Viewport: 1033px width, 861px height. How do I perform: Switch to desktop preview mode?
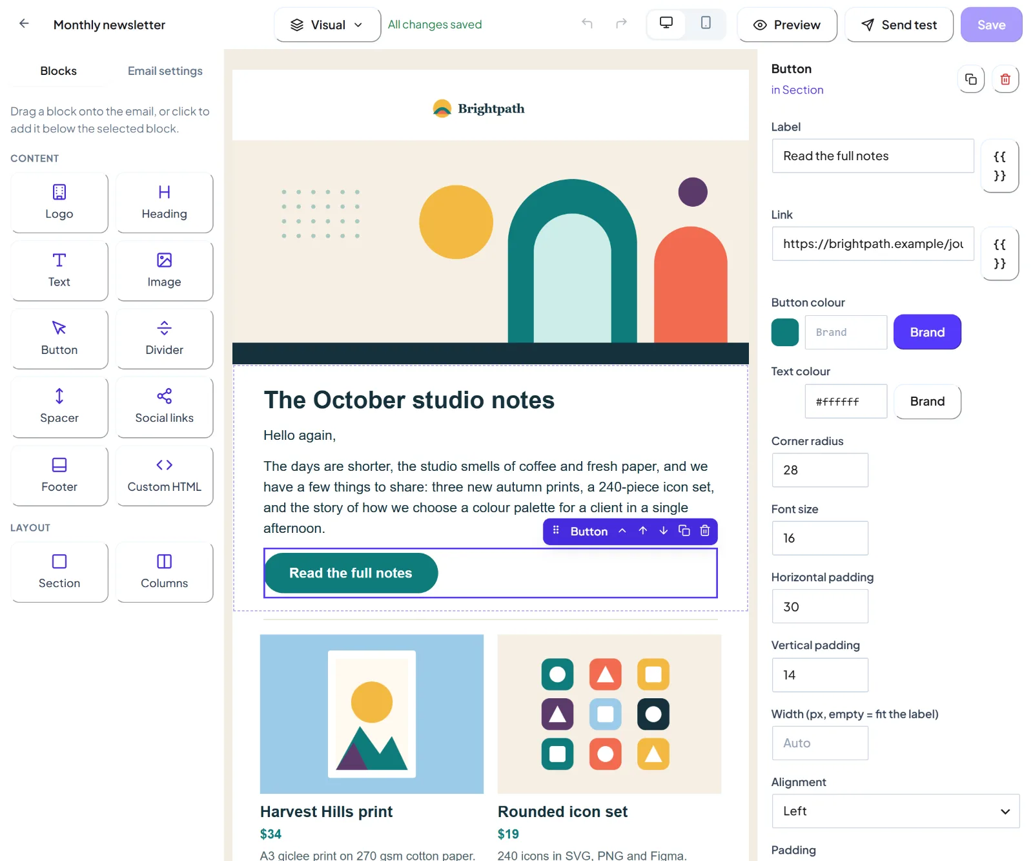(x=666, y=24)
